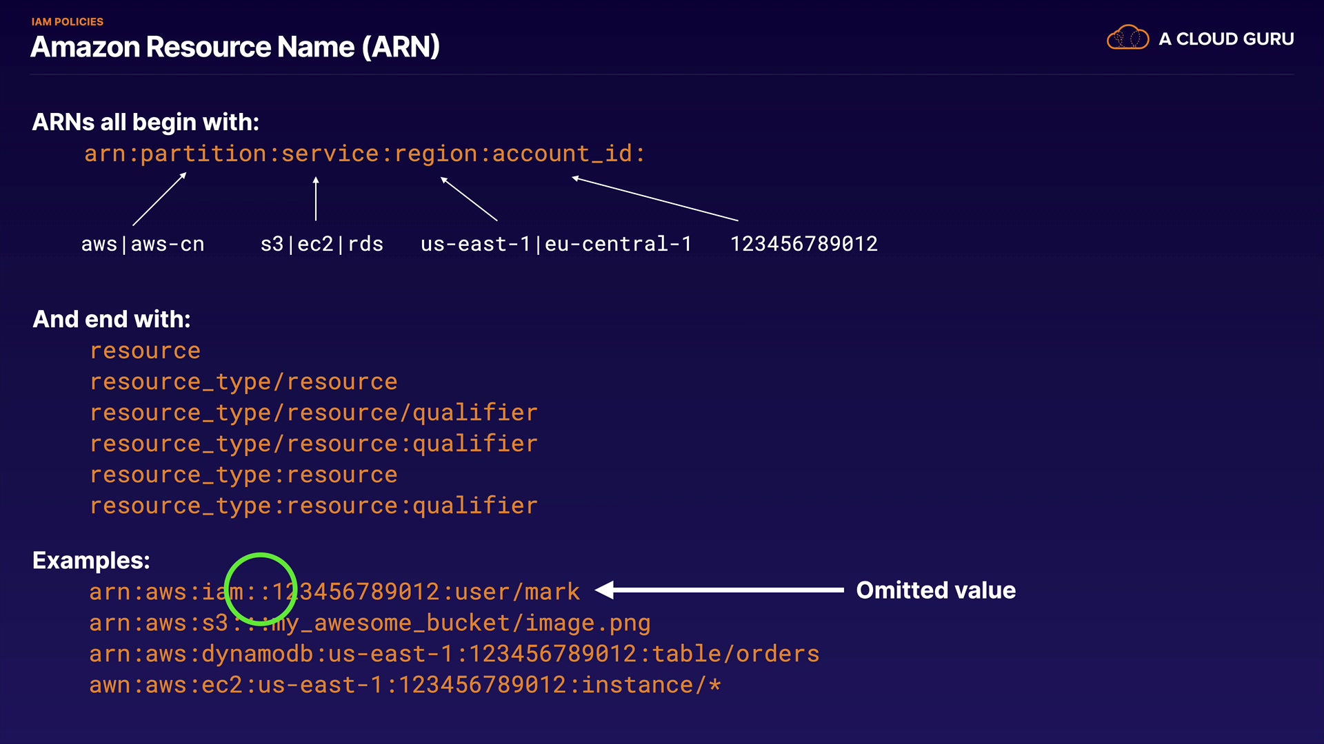This screenshot has height=744, width=1324.
Task: Click the arrow pointing to region
Action: [469, 199]
